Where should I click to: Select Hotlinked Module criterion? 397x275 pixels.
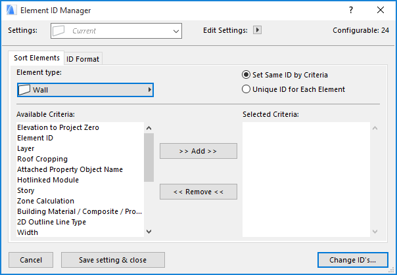(48, 180)
